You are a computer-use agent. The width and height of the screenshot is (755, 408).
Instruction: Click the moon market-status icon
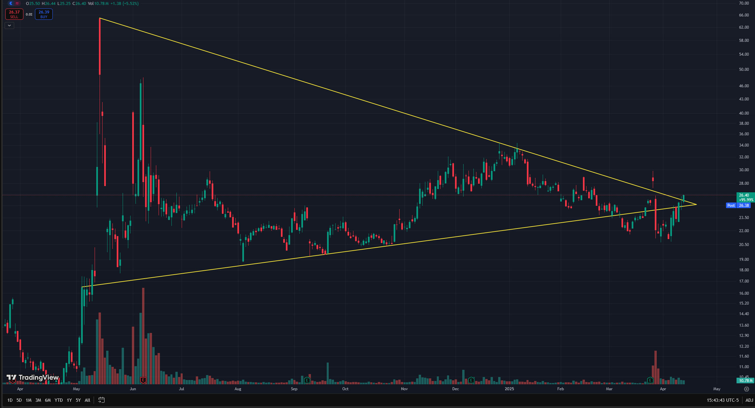point(11,3)
